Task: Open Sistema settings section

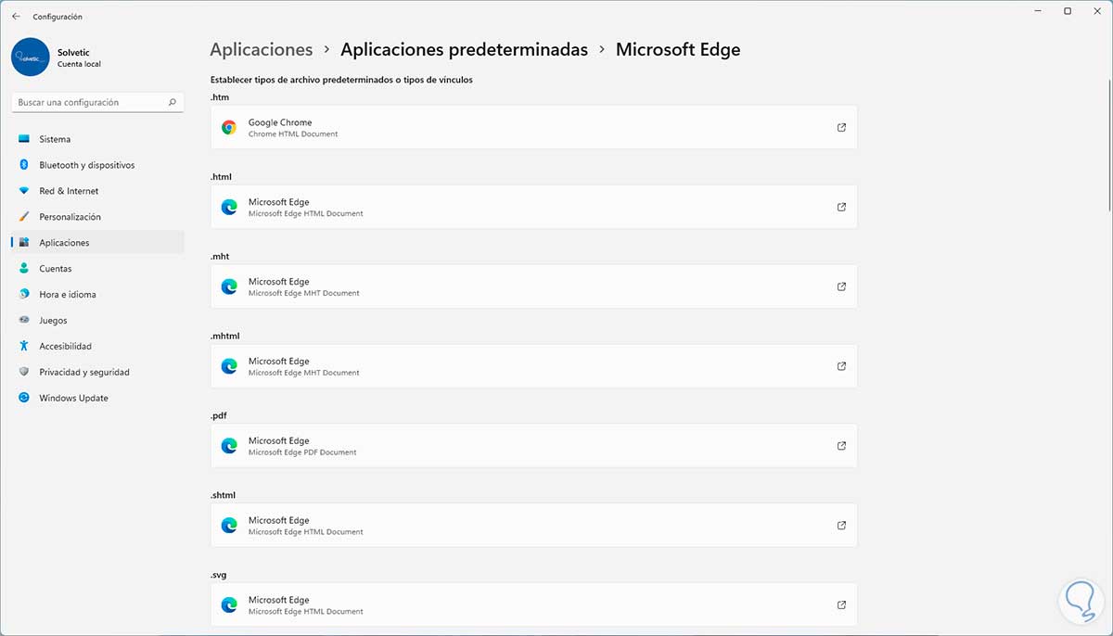Action: click(x=55, y=139)
